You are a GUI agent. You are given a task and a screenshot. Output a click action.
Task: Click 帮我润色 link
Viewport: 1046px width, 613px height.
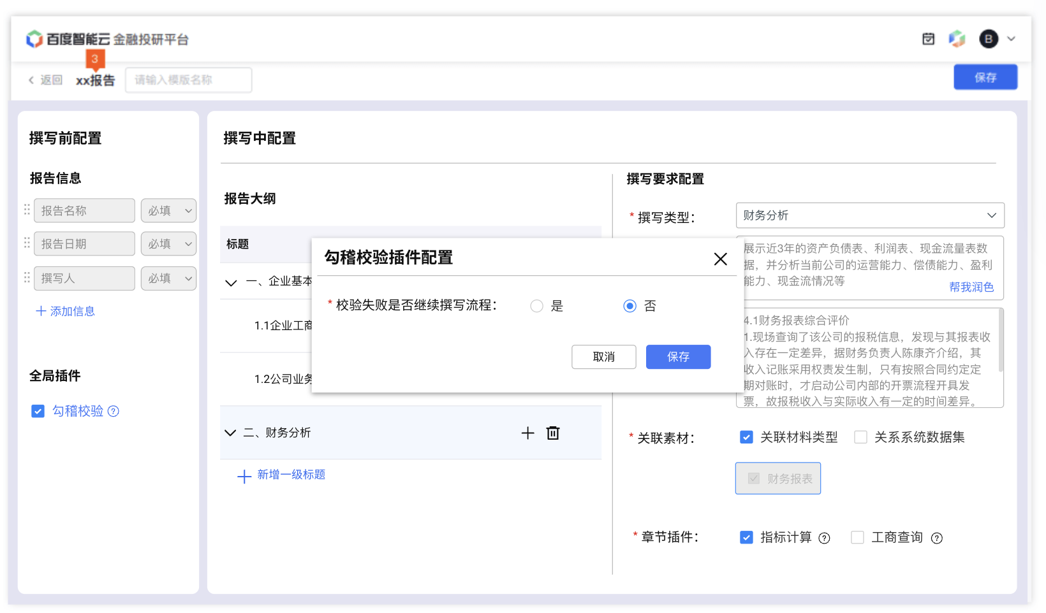pos(971,287)
